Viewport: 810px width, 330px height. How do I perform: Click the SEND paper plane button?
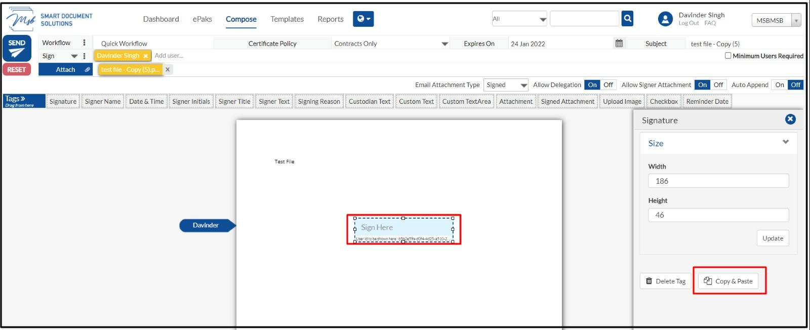coord(17,48)
